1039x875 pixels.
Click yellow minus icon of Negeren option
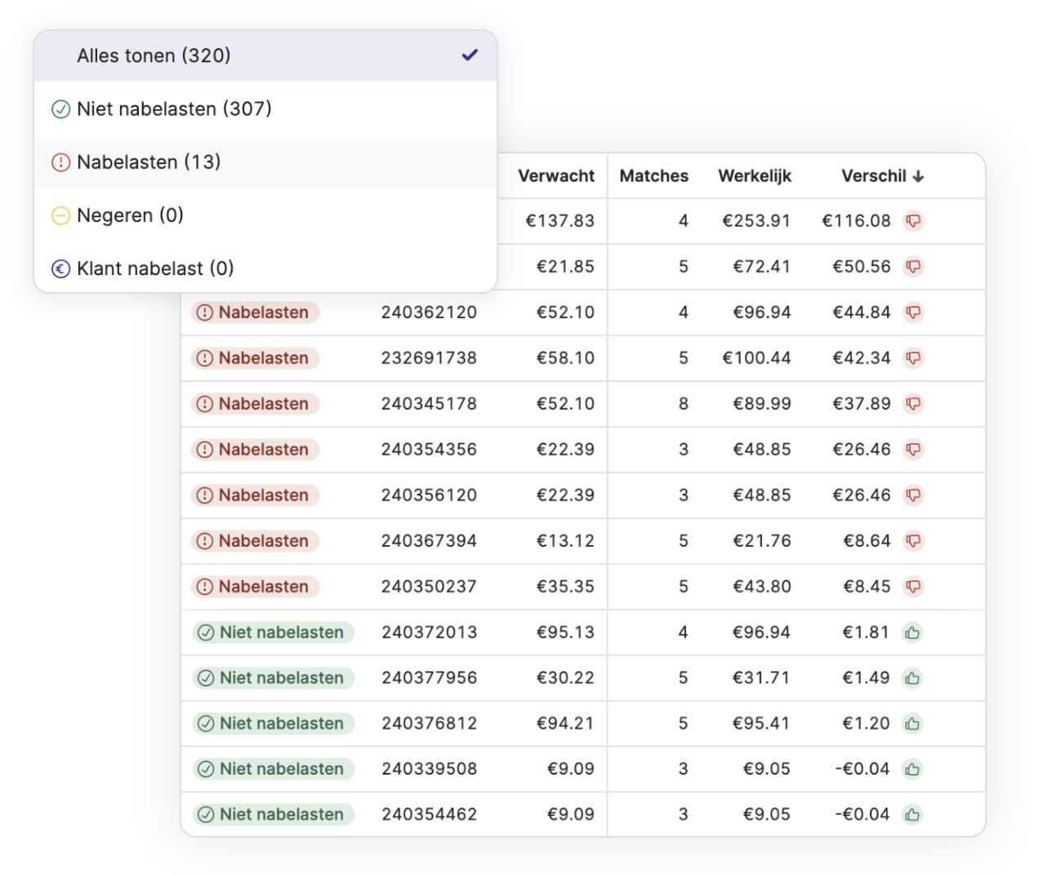(x=61, y=215)
